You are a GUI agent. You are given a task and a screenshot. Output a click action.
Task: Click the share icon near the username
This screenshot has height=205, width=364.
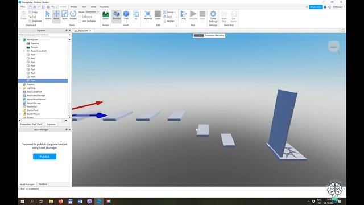[329, 7]
